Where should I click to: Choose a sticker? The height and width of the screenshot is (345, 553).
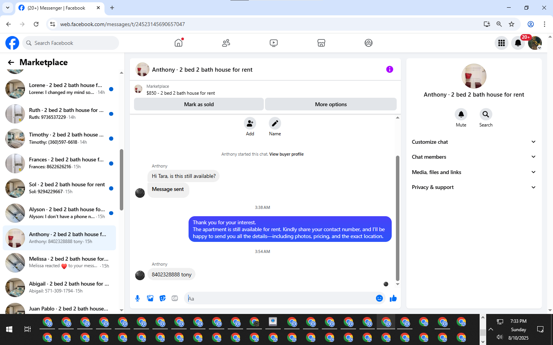click(x=163, y=298)
